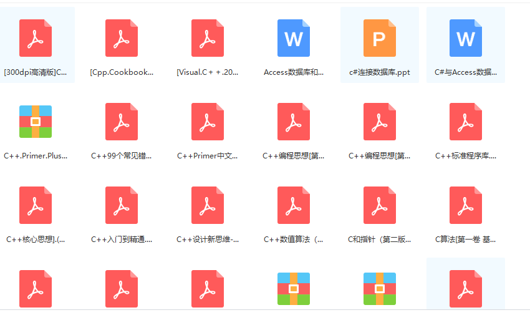Click the [Cpp.Cookbook... PDF file icon

(122, 38)
